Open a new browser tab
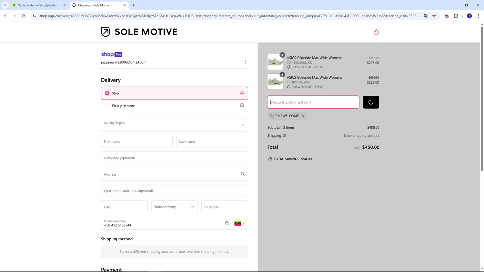 click(134, 5)
